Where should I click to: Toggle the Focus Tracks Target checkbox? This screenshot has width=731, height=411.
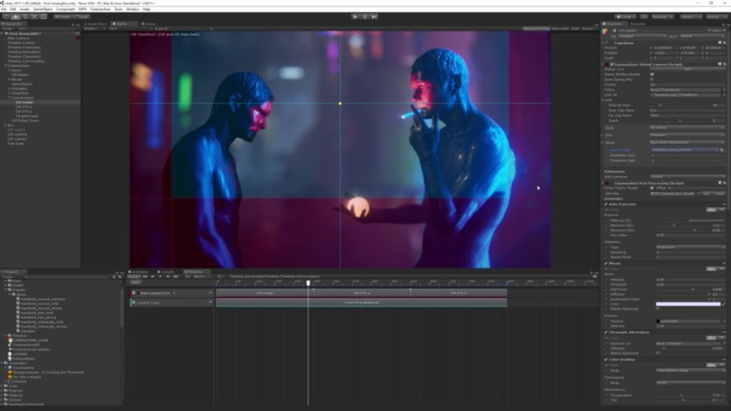(x=652, y=187)
